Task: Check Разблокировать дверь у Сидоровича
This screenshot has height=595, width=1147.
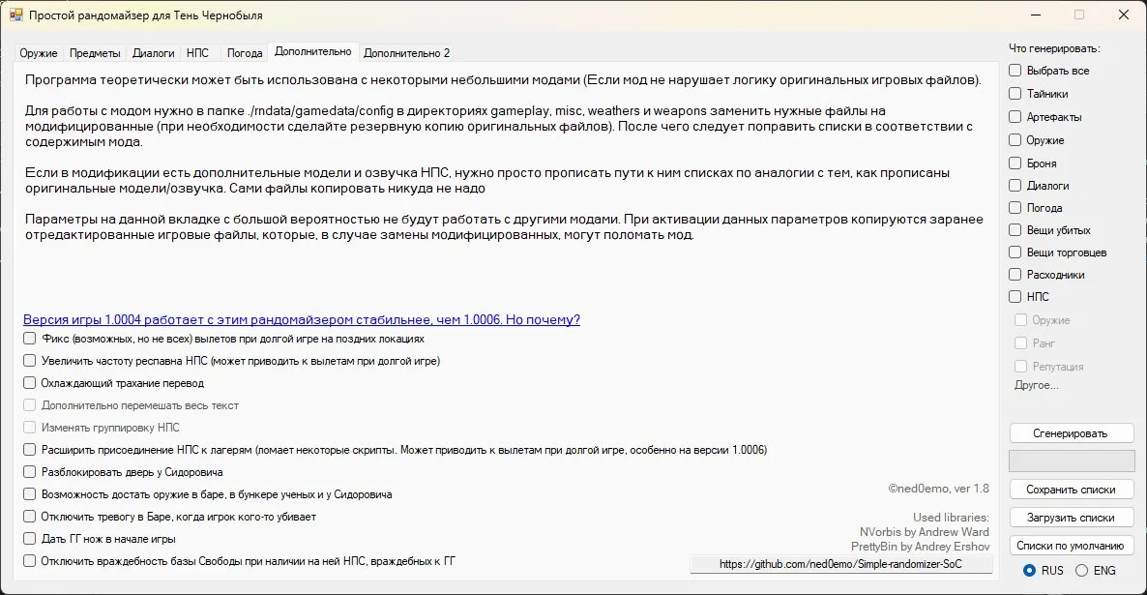Action: [29, 472]
